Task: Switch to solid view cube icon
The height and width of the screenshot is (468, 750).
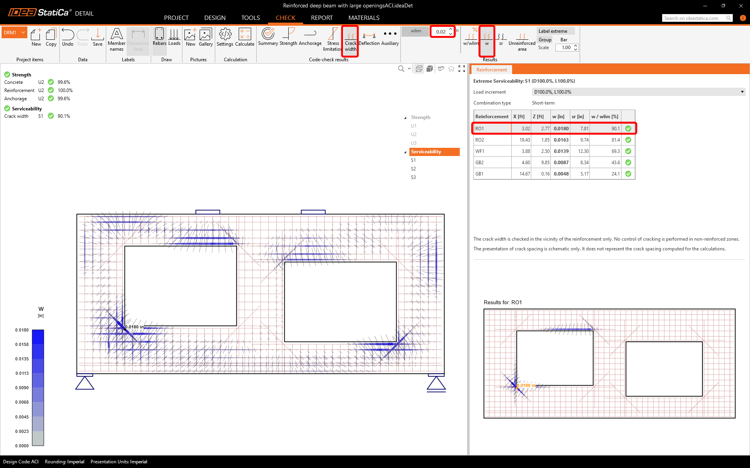Action: (430, 69)
